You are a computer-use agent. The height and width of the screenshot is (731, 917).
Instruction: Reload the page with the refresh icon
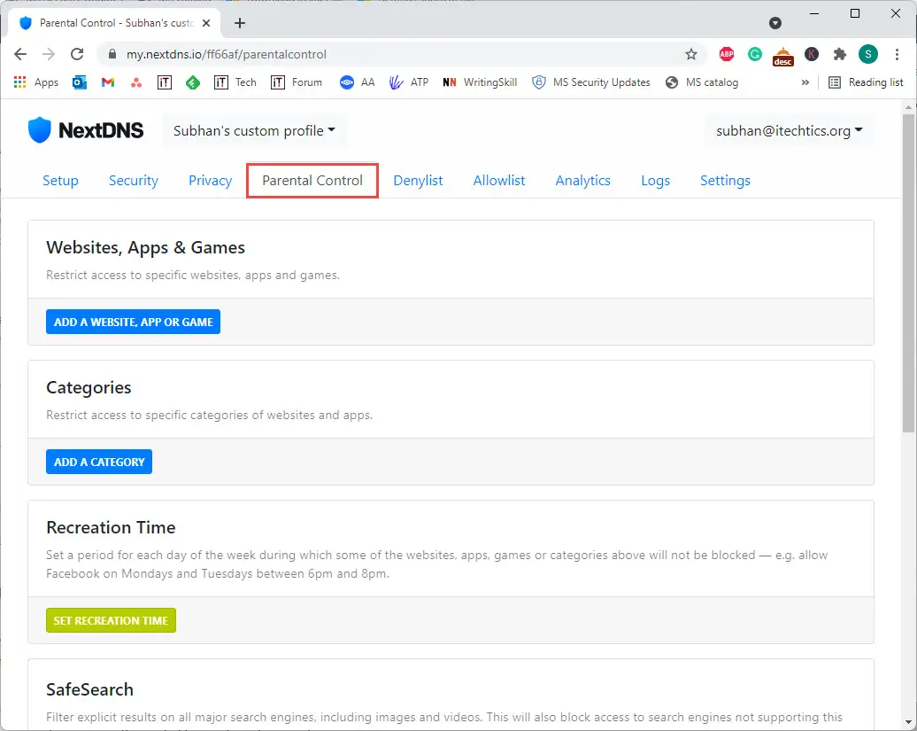tap(77, 54)
